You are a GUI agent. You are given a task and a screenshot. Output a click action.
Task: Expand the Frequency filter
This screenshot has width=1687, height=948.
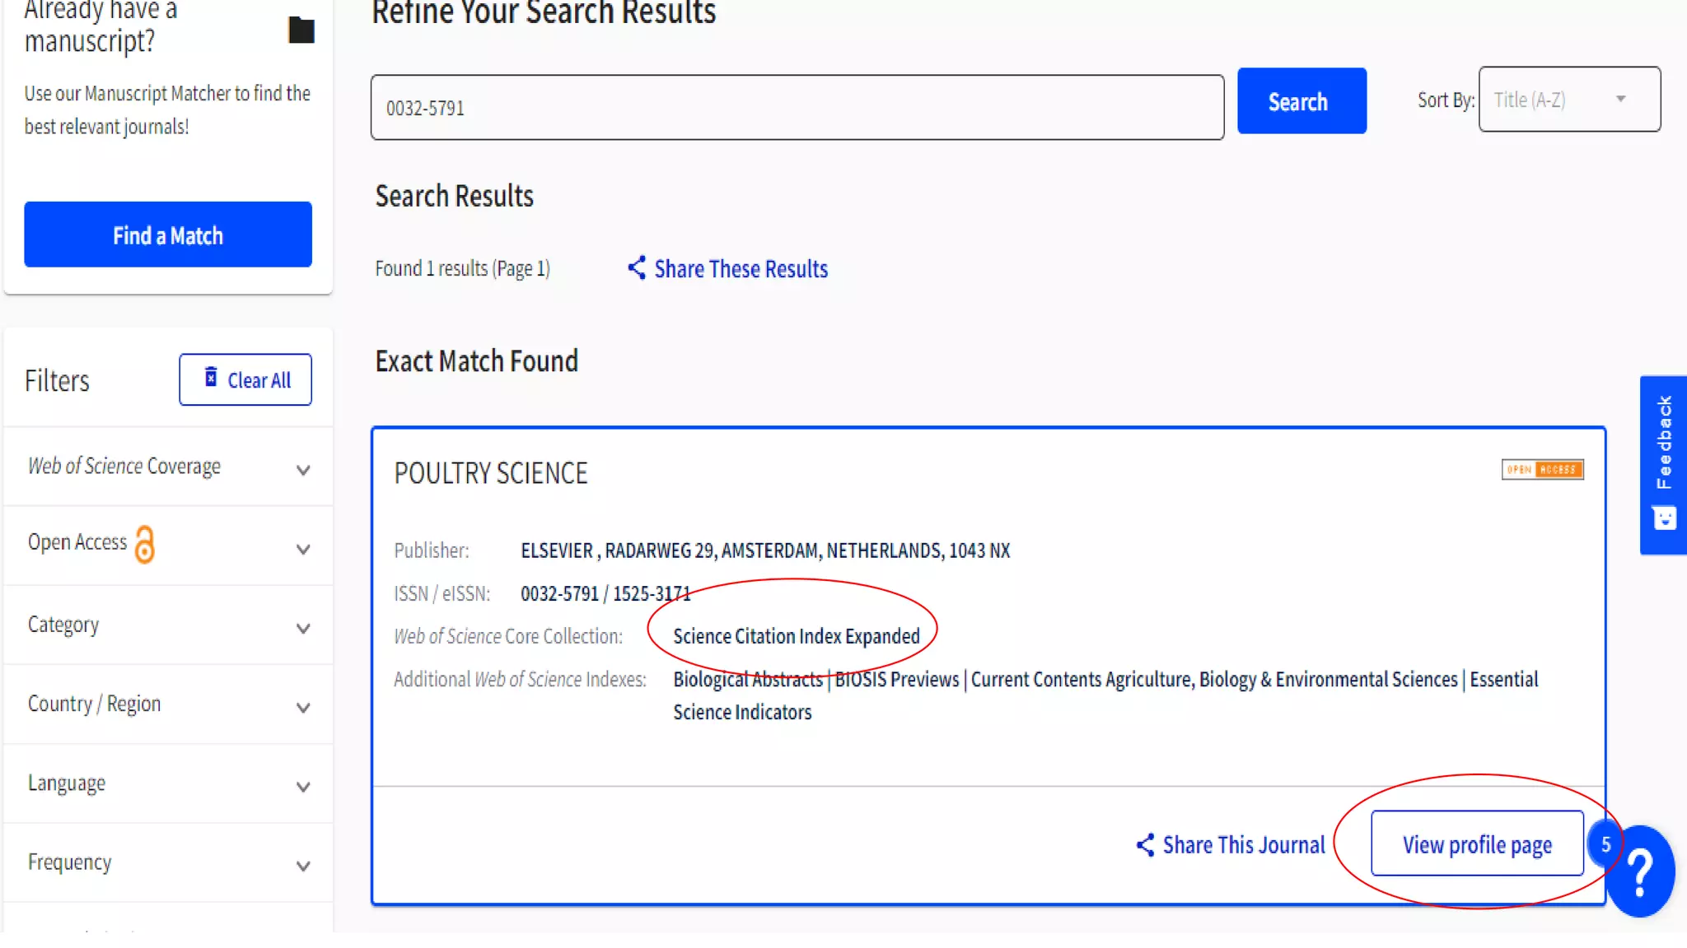pyautogui.click(x=303, y=865)
